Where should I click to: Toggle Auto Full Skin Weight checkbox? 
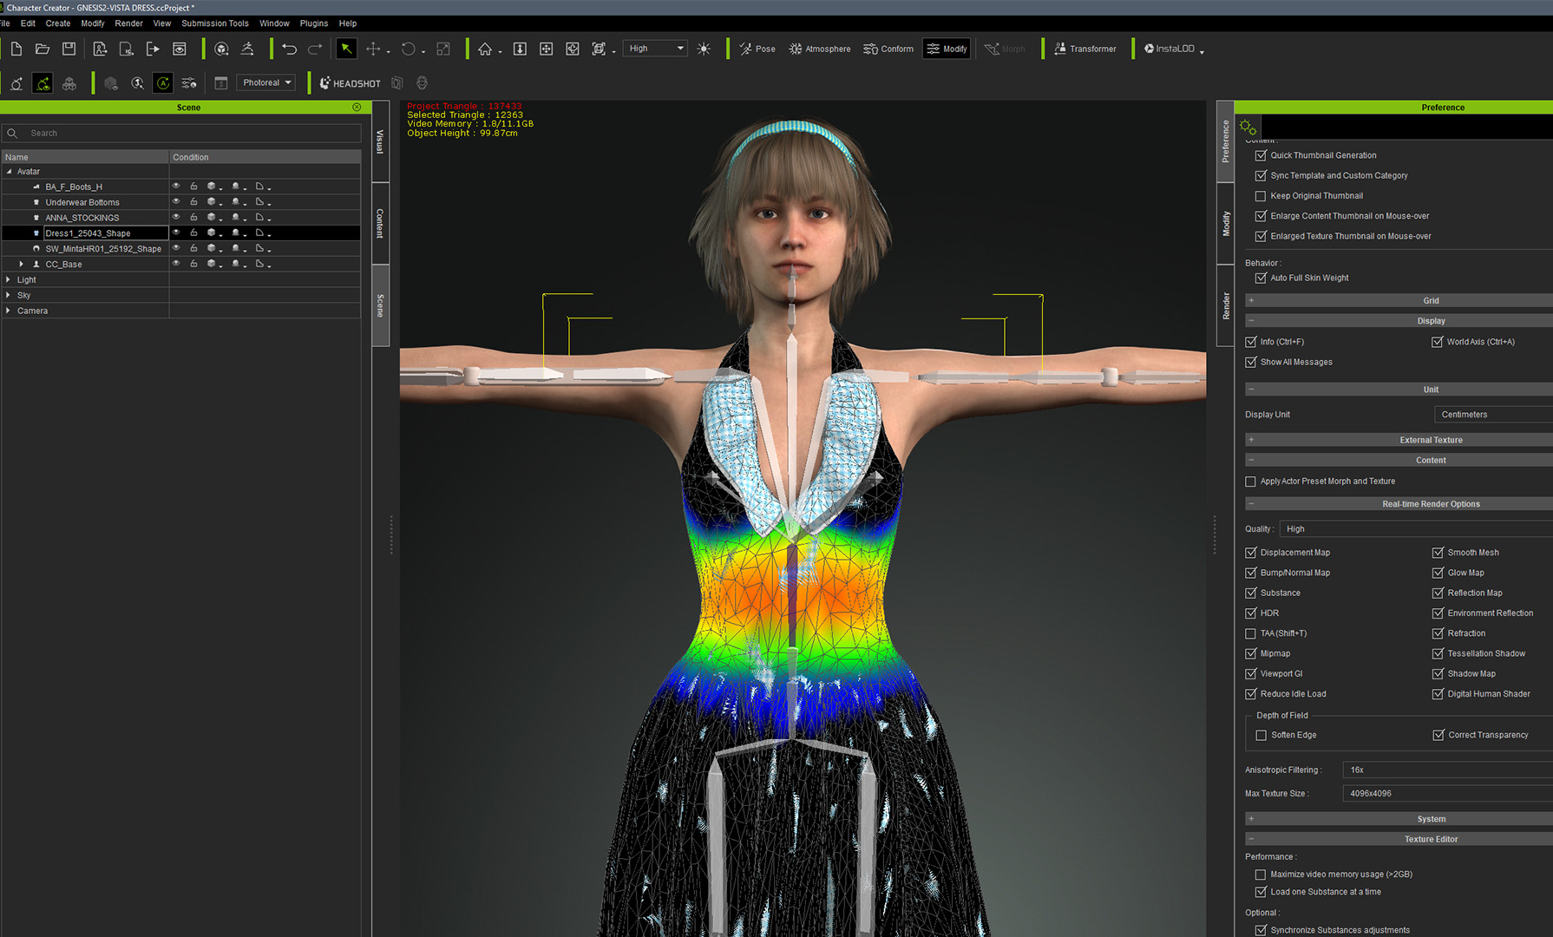pos(1261,278)
